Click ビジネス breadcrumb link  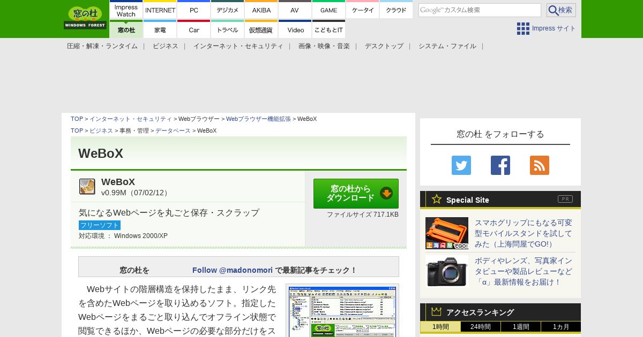[101, 131]
